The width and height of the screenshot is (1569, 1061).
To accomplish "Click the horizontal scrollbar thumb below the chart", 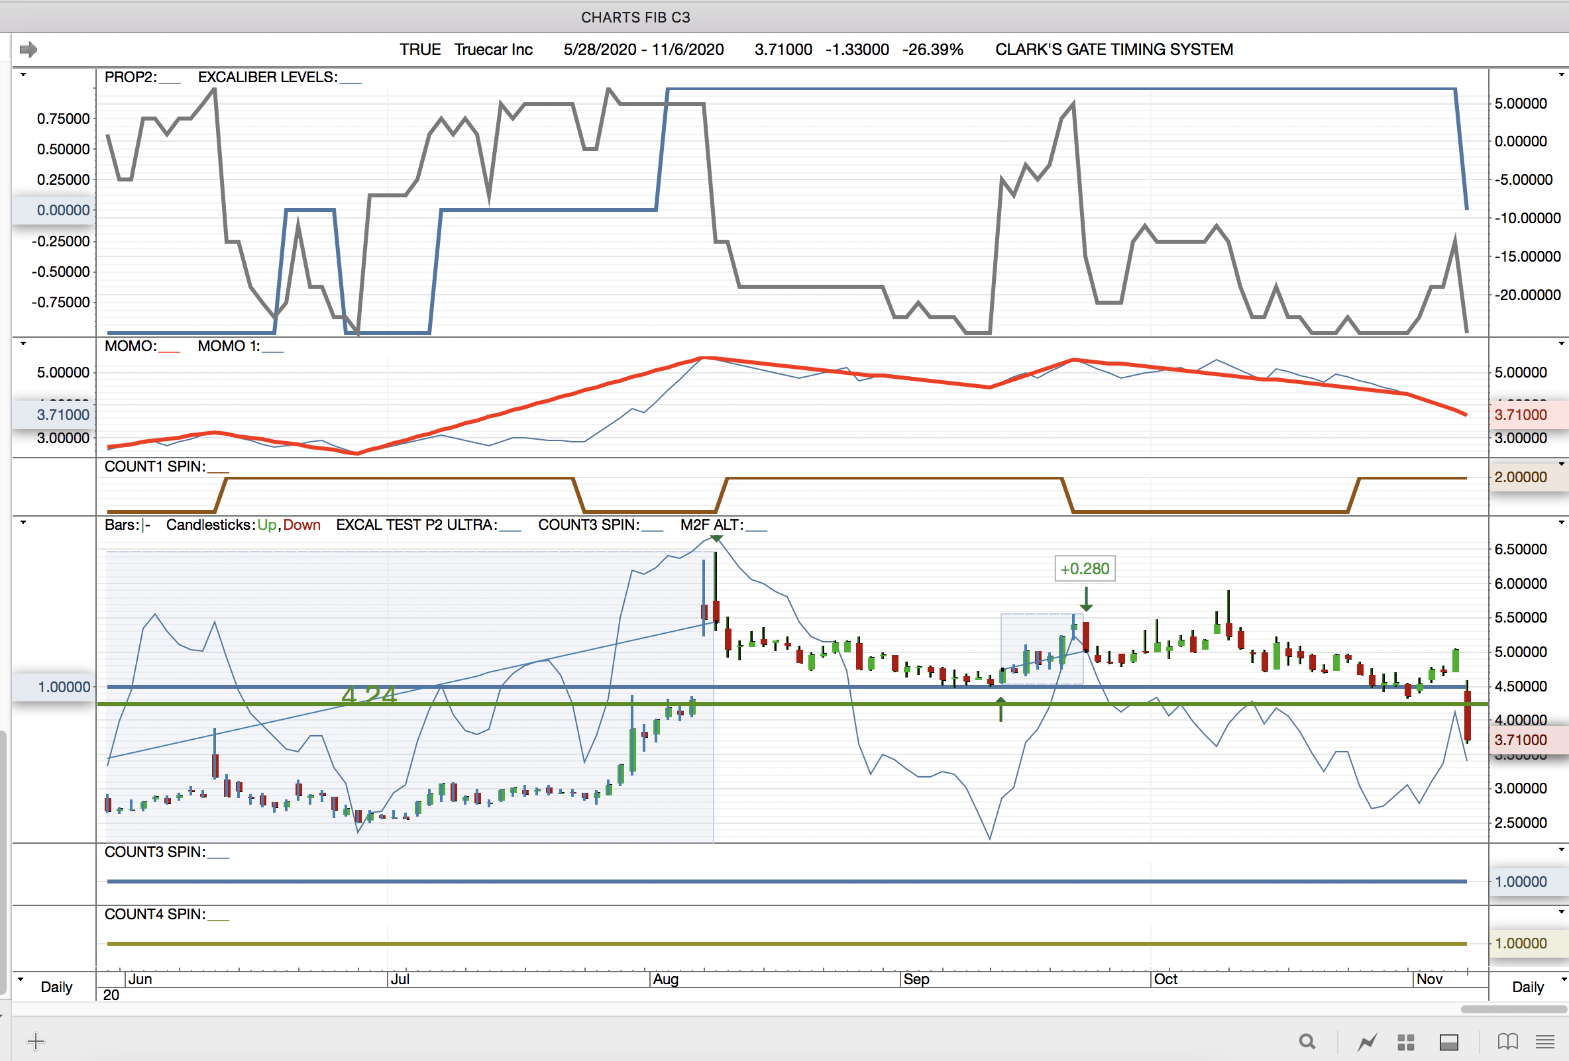I will tap(1513, 1009).
